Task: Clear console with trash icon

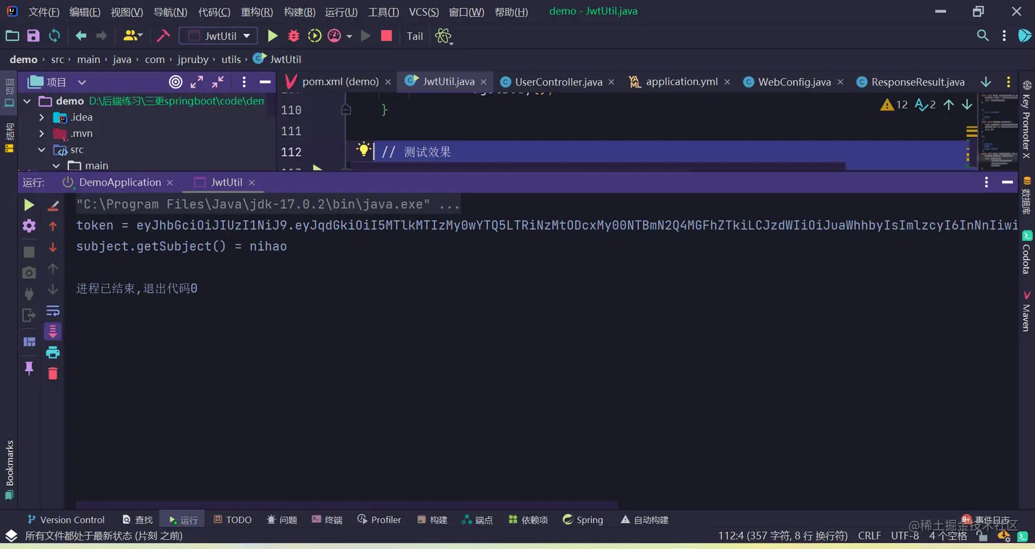Action: [53, 373]
